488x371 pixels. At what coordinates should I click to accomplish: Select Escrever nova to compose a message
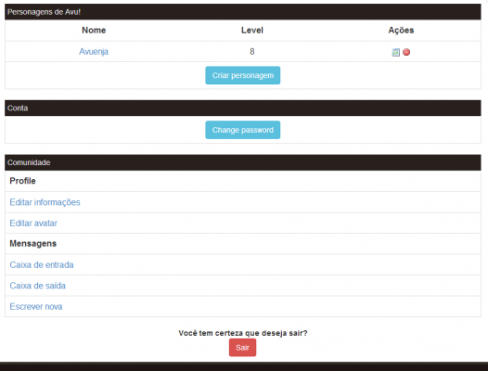pos(36,307)
